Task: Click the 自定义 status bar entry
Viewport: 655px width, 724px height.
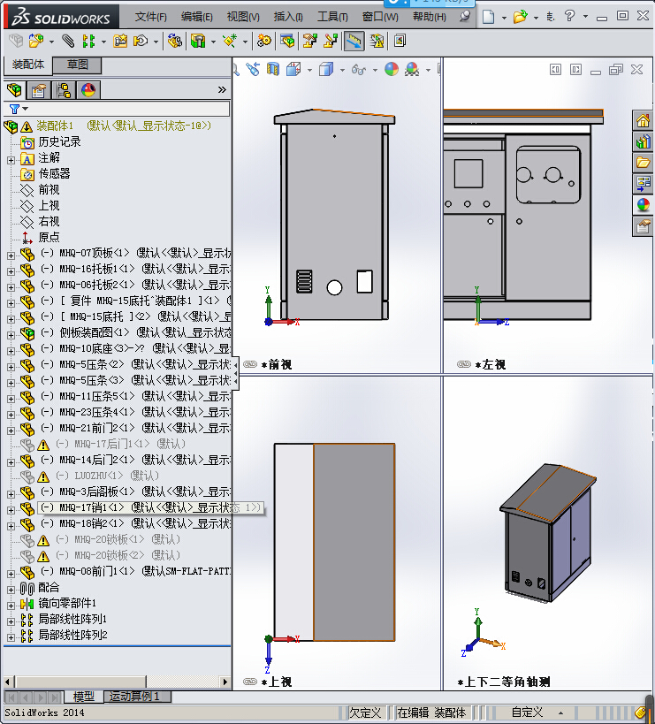Action: [527, 713]
